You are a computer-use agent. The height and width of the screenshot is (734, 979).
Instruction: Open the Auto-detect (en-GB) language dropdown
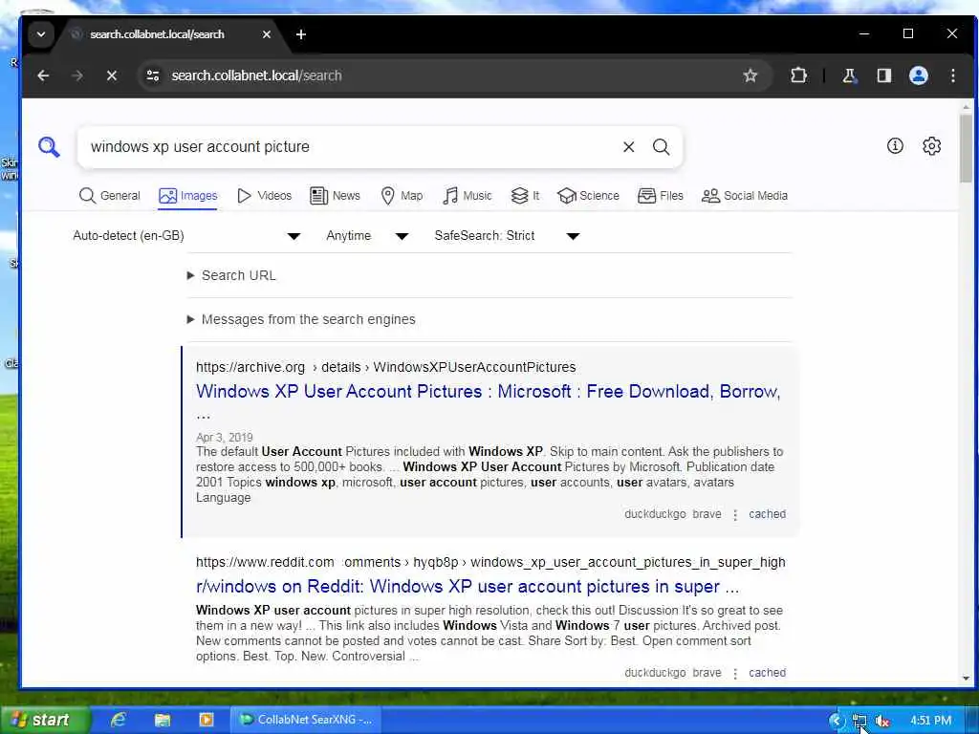point(186,236)
